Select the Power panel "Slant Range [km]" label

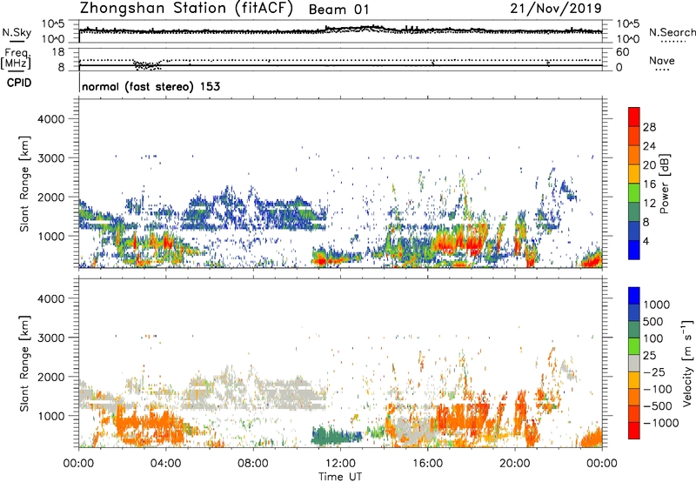pyautogui.click(x=24, y=184)
